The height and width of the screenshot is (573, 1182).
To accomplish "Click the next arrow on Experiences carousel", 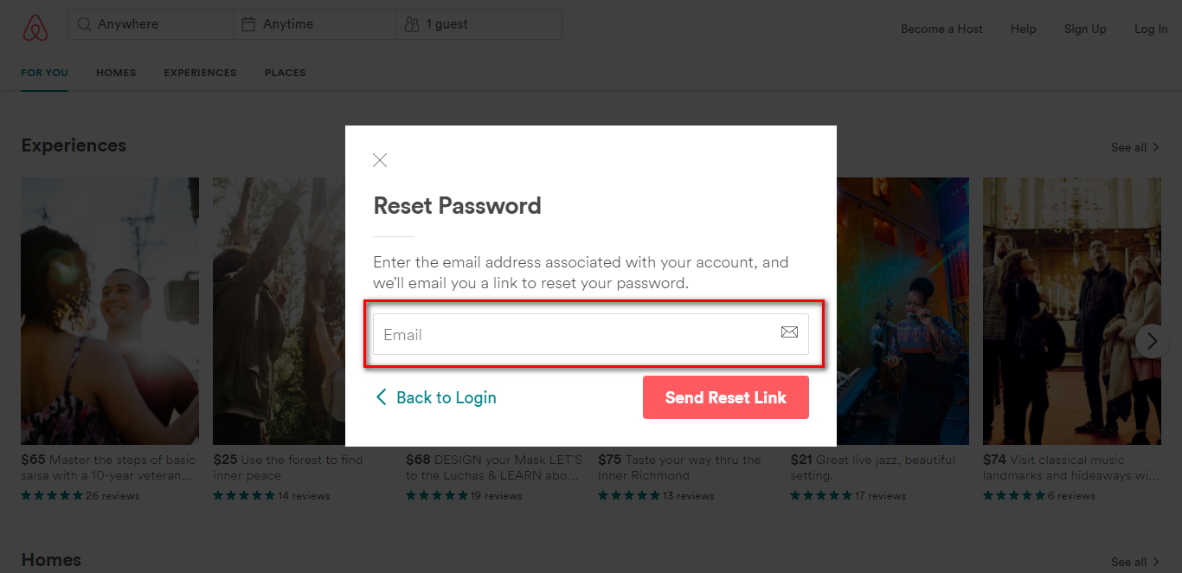I will pos(1151,341).
